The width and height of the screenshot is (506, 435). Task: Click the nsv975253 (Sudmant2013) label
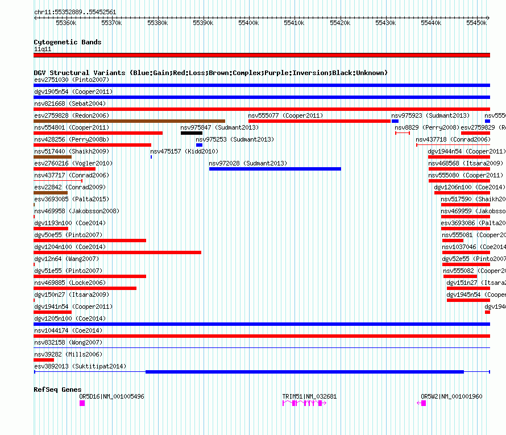pos(235,139)
